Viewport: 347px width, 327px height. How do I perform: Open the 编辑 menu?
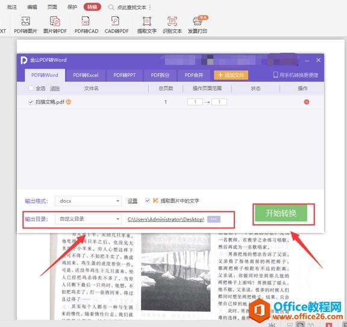click(32, 7)
